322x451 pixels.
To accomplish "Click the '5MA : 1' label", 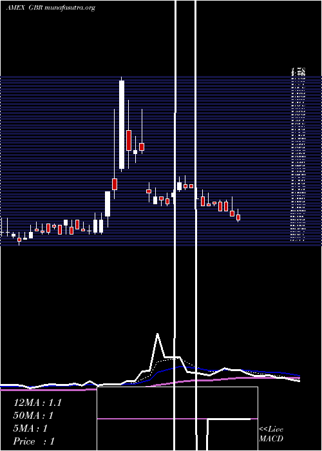I will 30,428.
